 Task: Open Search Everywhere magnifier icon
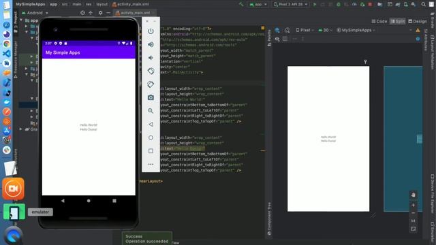(x=423, y=4)
